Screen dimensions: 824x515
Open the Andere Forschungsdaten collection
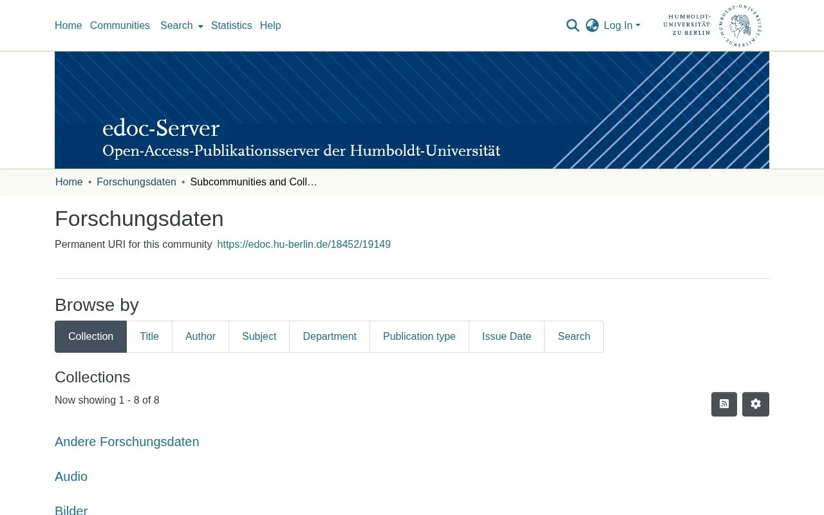127,442
